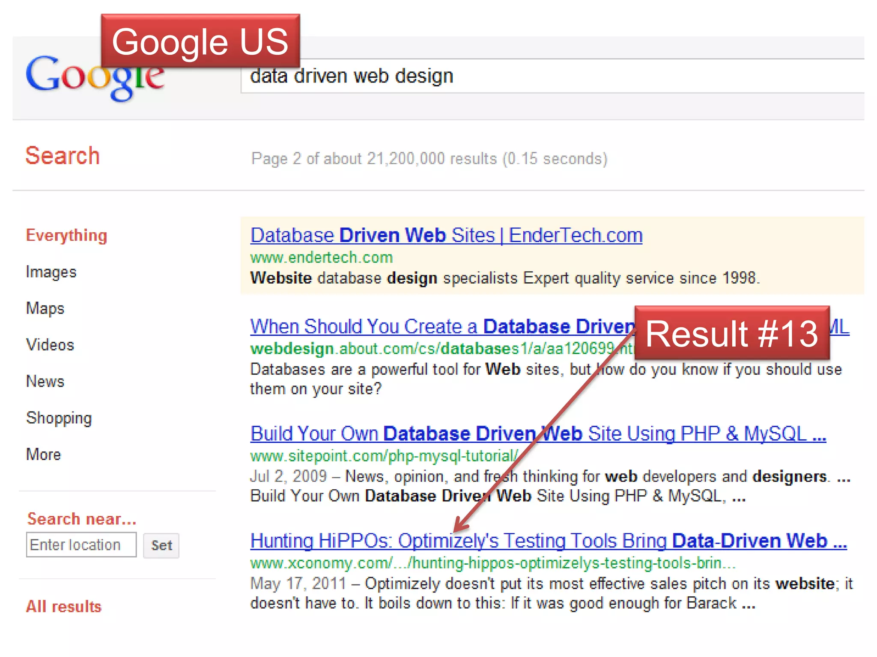Click the 'Search near...' heading
Viewport: 877px width, 657px height.
click(81, 519)
